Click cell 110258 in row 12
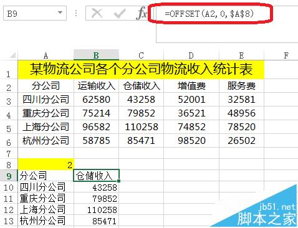Viewport: 298px width, 228px height. pos(96,209)
